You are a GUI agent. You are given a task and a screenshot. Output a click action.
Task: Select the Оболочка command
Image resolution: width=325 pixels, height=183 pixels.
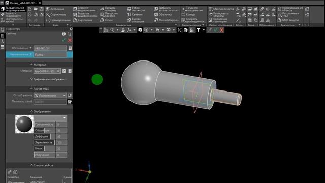click(163, 15)
